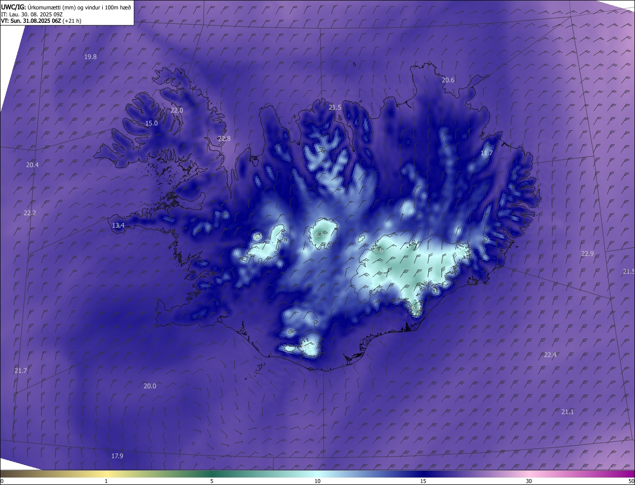The image size is (635, 485).
Task: Click the 22.2 value off the west coast
Action: 30,213
